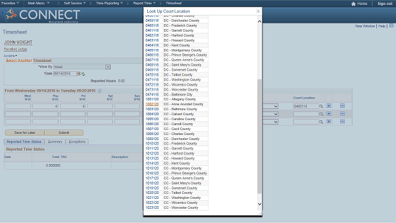
Task: Open the Favorites dropdown menu
Action: click(10, 3)
